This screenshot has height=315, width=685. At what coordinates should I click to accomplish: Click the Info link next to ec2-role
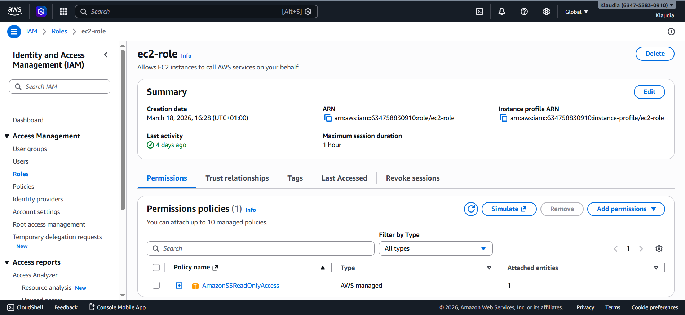[186, 56]
